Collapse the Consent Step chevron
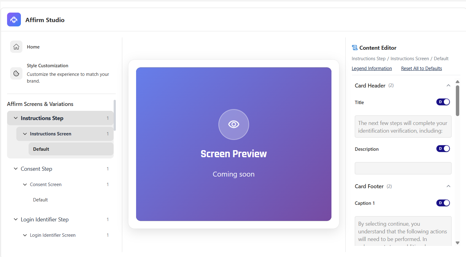This screenshot has height=257, width=466. pyautogui.click(x=16, y=169)
